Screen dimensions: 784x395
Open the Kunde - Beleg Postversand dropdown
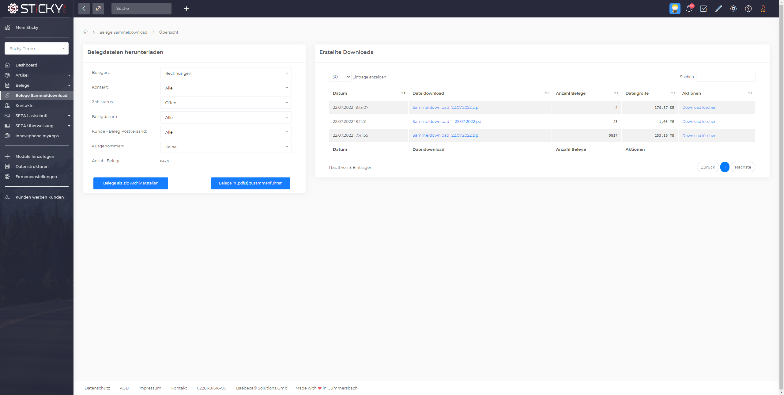[226, 132]
